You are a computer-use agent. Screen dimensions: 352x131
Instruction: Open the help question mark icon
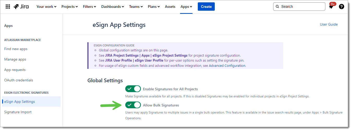[x=341, y=7]
